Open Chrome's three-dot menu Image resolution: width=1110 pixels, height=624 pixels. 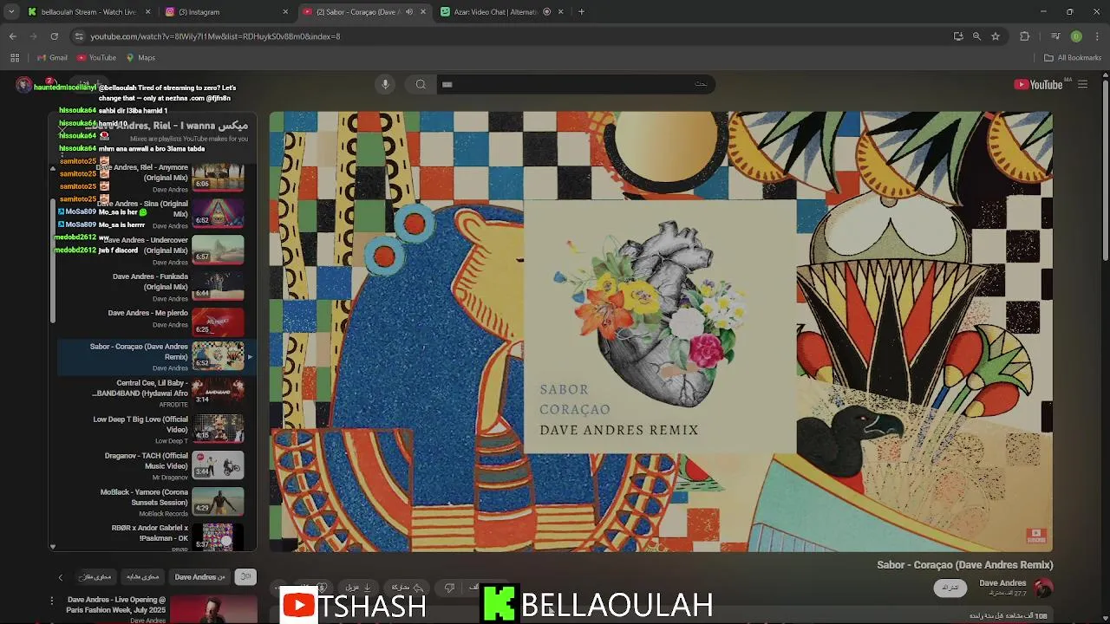coord(1097,36)
